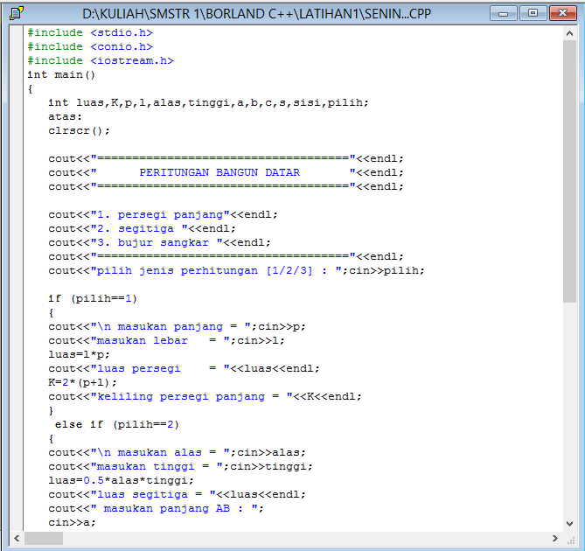
Task: Click the '2. segitiga' cout line
Action: [x=142, y=228]
